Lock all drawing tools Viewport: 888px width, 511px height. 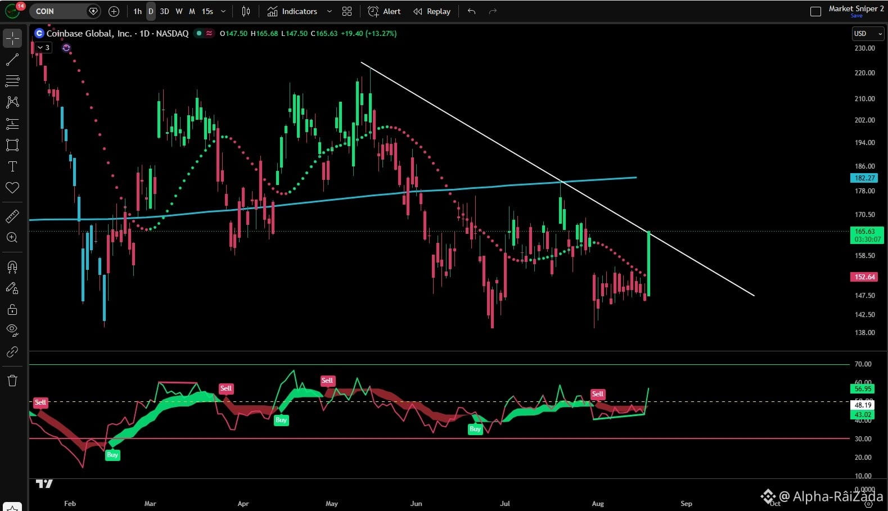click(x=12, y=309)
